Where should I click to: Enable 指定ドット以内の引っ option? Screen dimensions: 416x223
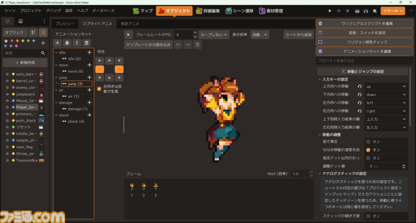(368, 158)
